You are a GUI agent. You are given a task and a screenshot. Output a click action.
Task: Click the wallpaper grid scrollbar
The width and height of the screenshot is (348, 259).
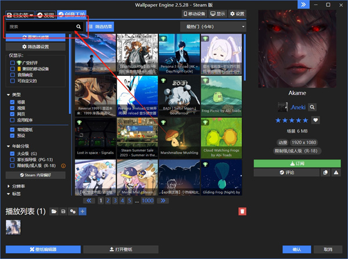coord(245,57)
